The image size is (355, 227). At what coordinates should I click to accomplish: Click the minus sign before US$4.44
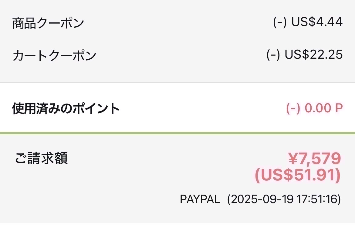(280, 22)
